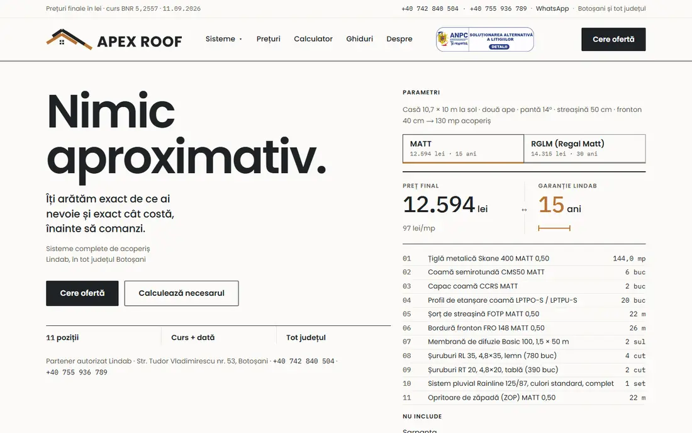This screenshot has width=692, height=433.
Task: Click Botoșani și tot județul text
Action: pyautogui.click(x=611, y=8)
